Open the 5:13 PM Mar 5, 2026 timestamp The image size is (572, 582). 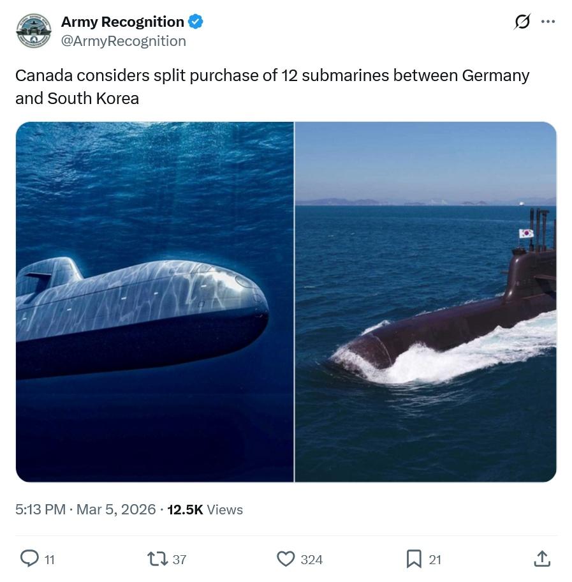[x=85, y=509]
